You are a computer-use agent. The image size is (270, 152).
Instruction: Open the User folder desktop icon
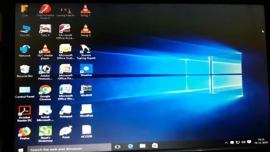point(24,11)
